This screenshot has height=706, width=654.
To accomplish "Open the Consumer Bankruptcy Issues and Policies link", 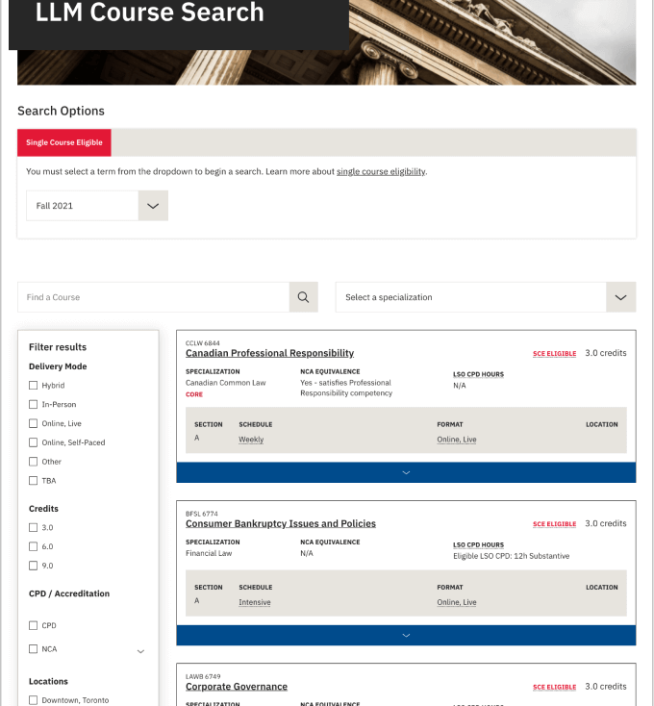I will 281,523.
